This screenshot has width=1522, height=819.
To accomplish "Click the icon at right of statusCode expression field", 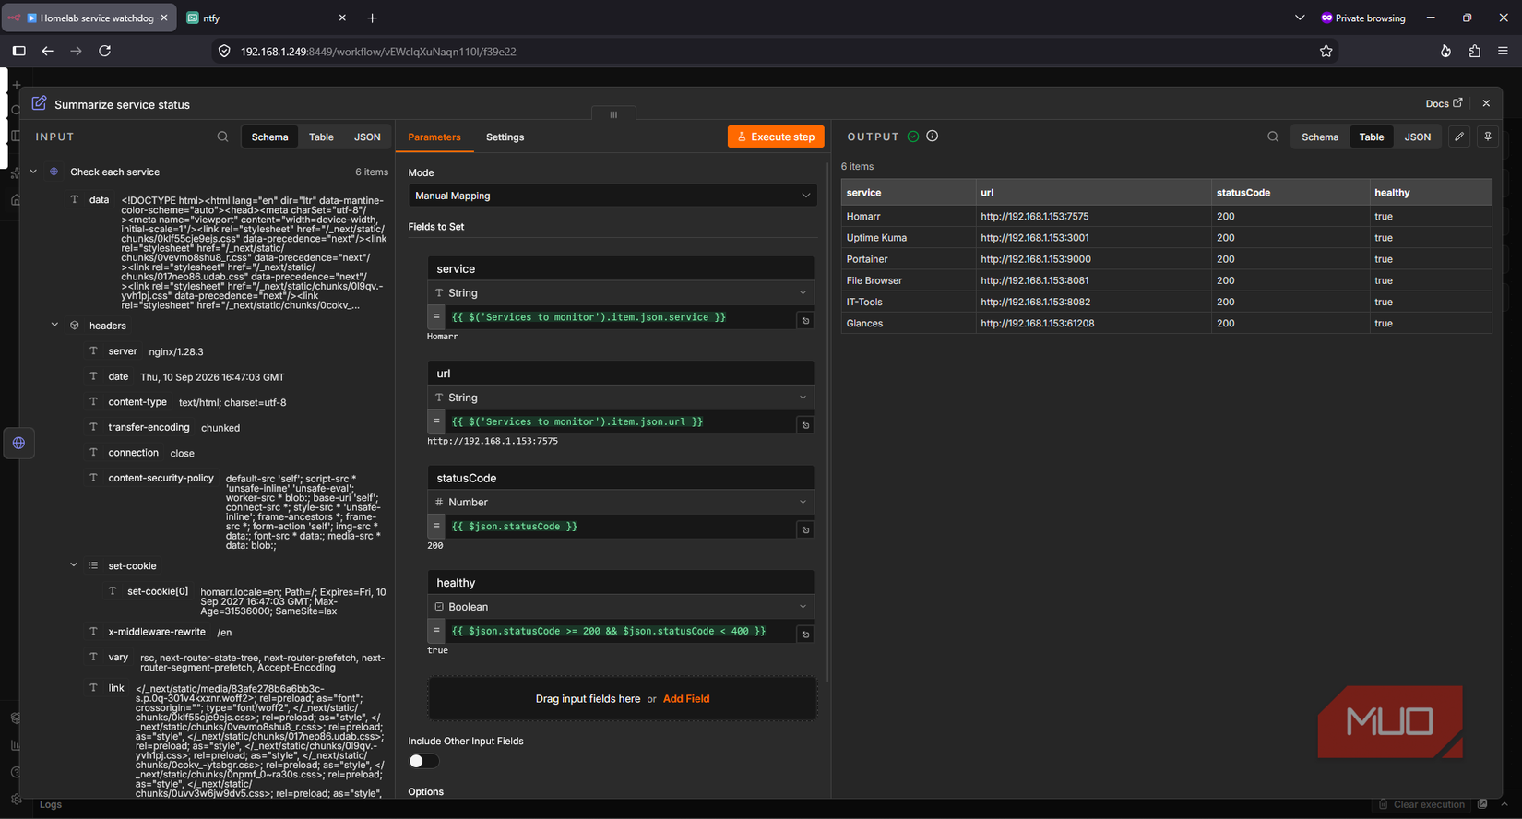I will pyautogui.click(x=805, y=529).
